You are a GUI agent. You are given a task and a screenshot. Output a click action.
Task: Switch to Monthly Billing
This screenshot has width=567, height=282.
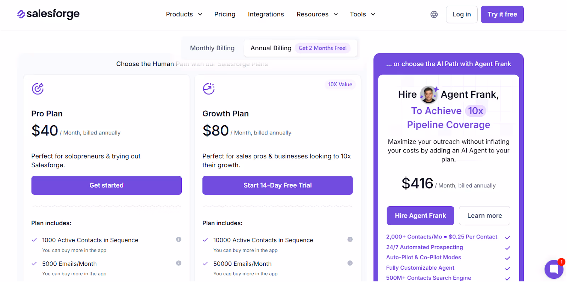point(212,48)
